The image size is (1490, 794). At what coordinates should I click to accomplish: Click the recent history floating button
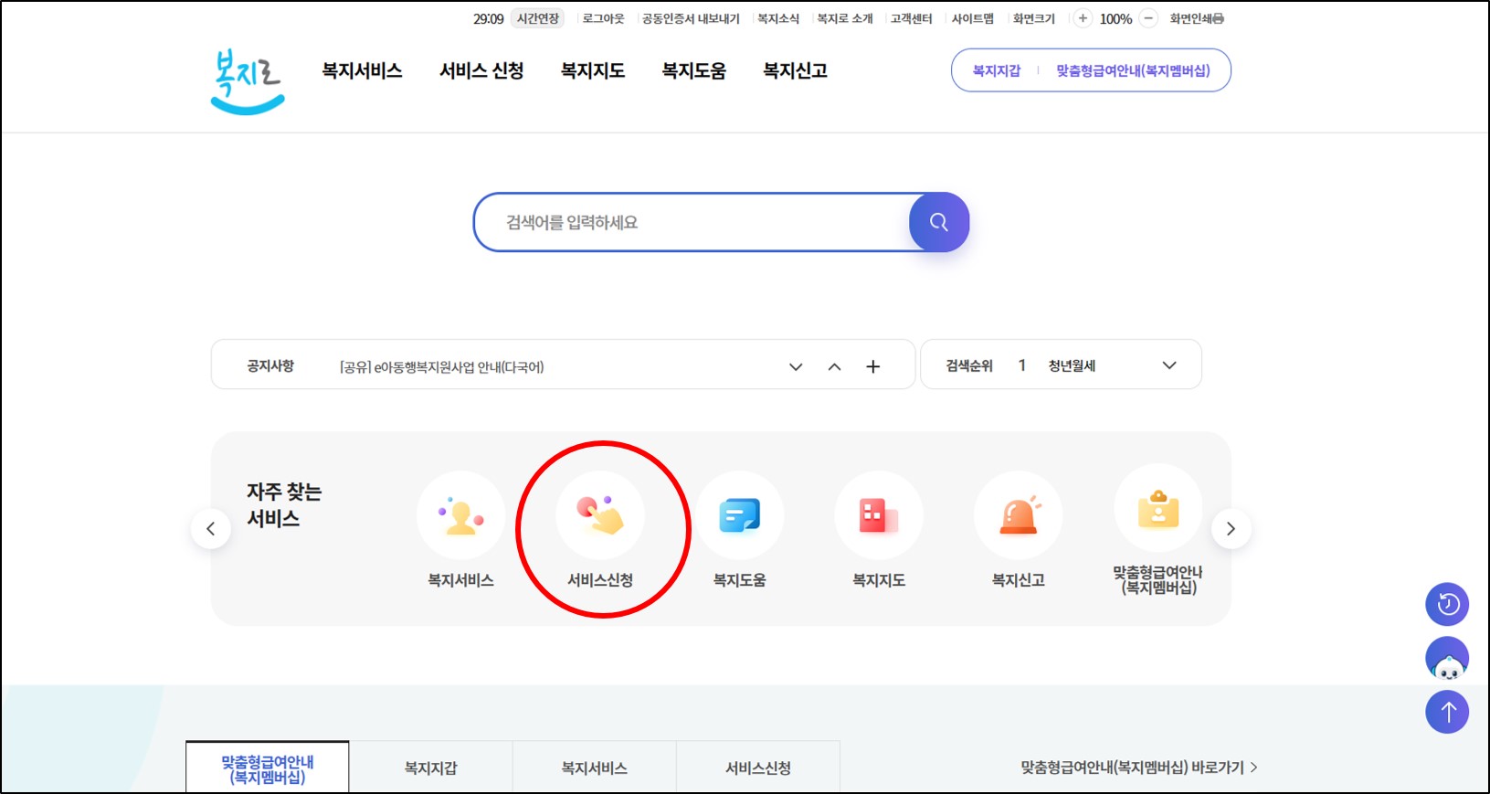(x=1447, y=604)
